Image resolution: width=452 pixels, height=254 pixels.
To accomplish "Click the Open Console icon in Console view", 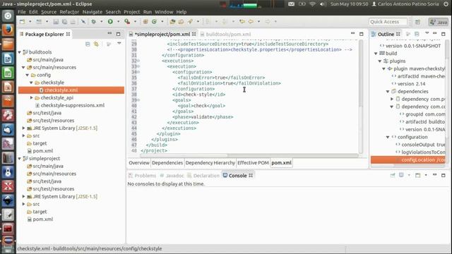I will click(x=417, y=175).
